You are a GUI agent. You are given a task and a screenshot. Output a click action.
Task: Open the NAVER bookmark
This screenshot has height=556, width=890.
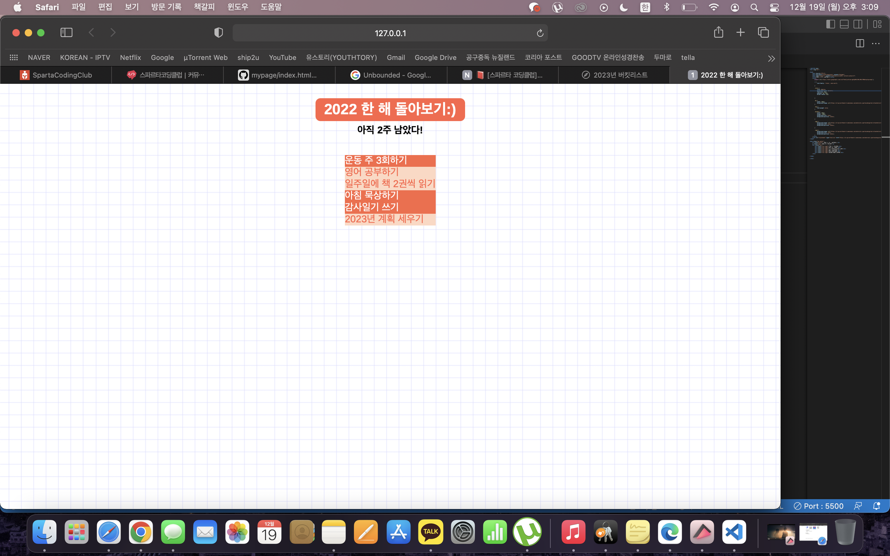pyautogui.click(x=39, y=57)
